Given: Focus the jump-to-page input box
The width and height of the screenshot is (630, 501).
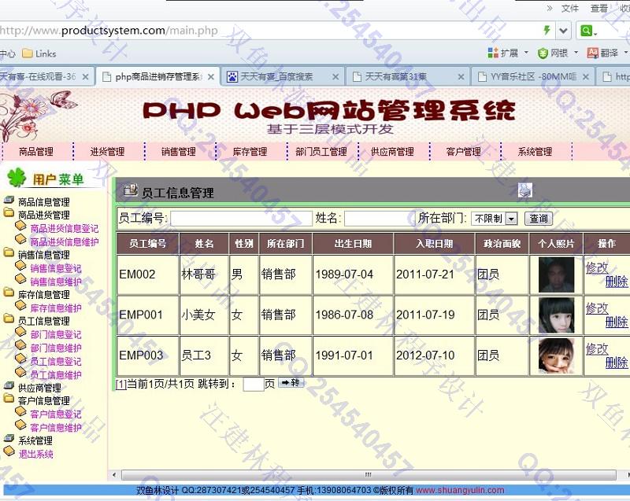Looking at the screenshot, I should 254,385.
